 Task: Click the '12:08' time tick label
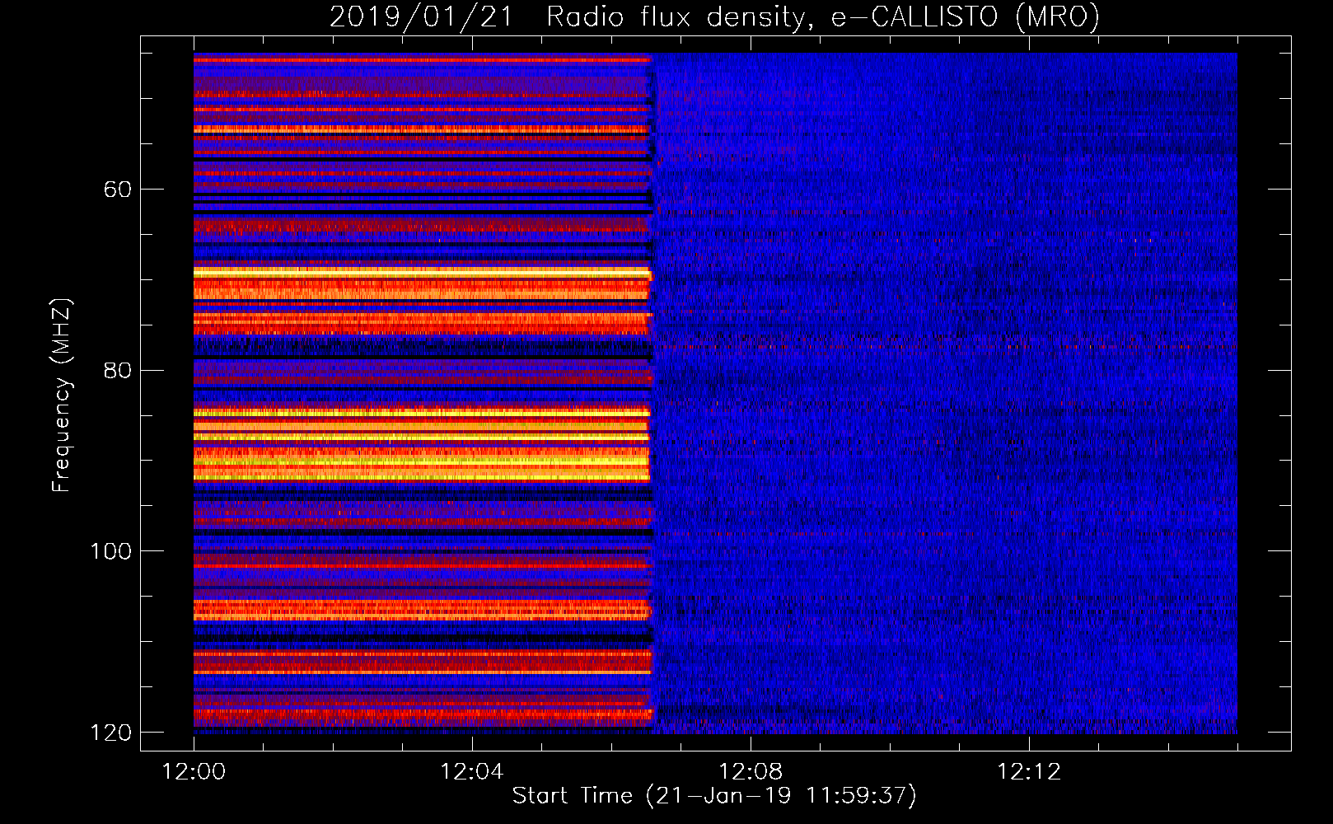[751, 772]
